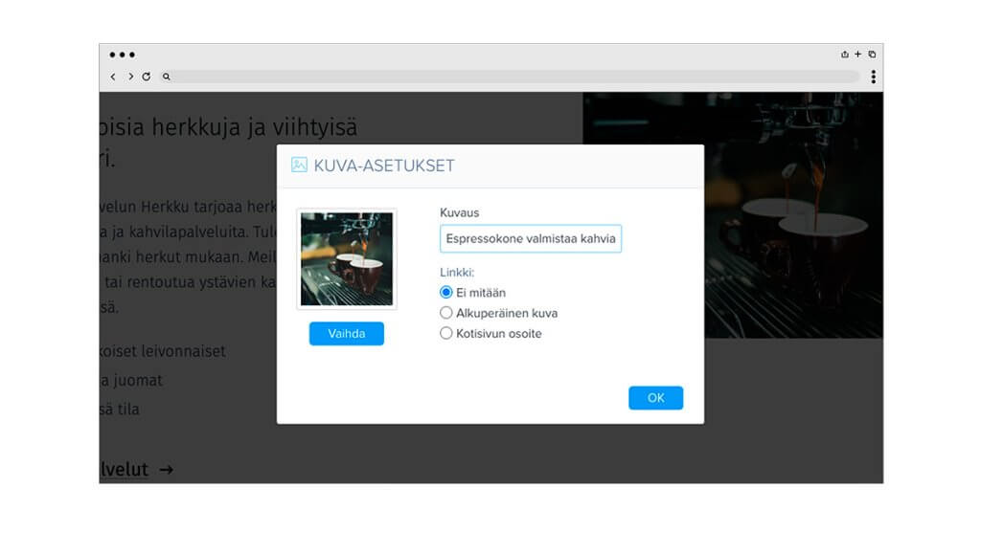
Task: Click the espresso thumbnail in dialog
Action: pos(347,258)
